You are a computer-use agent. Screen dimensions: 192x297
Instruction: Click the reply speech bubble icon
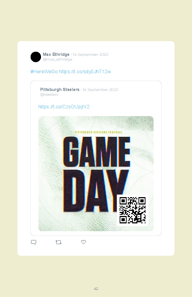point(34,242)
